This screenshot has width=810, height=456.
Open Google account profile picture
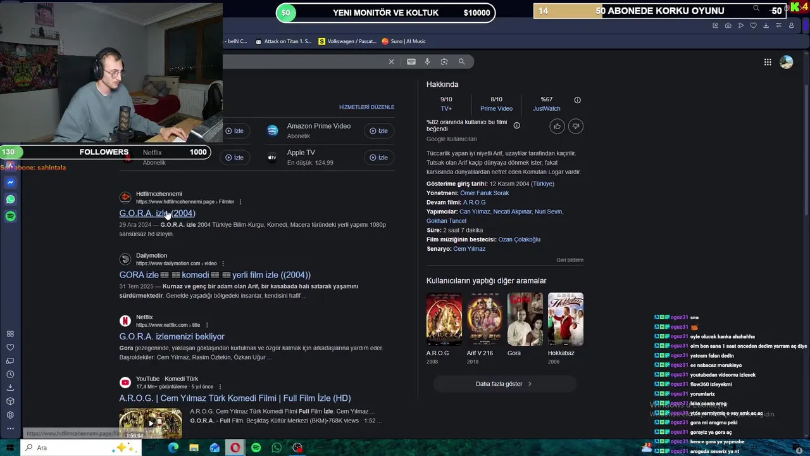tap(787, 62)
